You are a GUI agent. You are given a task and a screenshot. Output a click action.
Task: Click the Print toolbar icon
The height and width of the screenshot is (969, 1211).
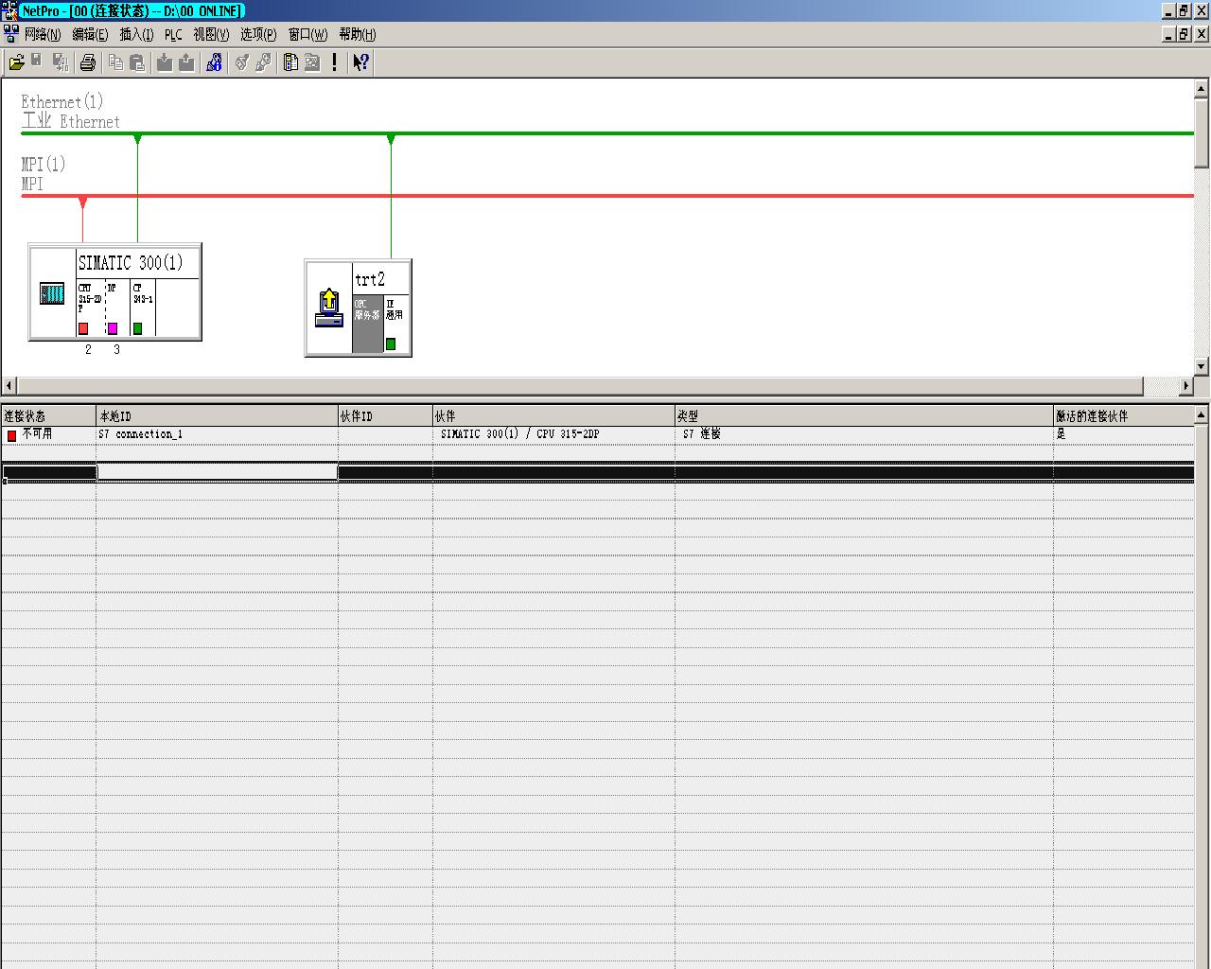click(88, 62)
